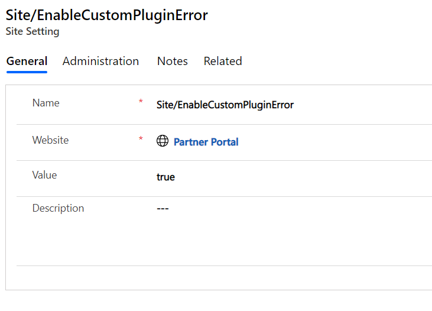Click the Name field containing Site/EnableCustomPluginError
The image size is (432, 311).
(225, 105)
